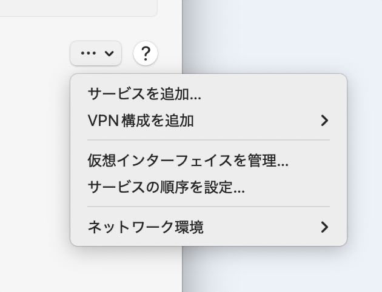Click the separator below VPN構成を追加
The width and height of the screenshot is (382, 292).
pyautogui.click(x=209, y=140)
